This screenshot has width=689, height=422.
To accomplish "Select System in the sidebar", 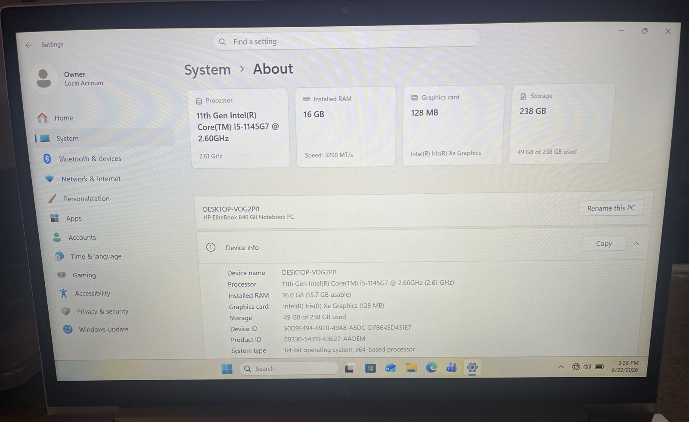I will (104, 138).
